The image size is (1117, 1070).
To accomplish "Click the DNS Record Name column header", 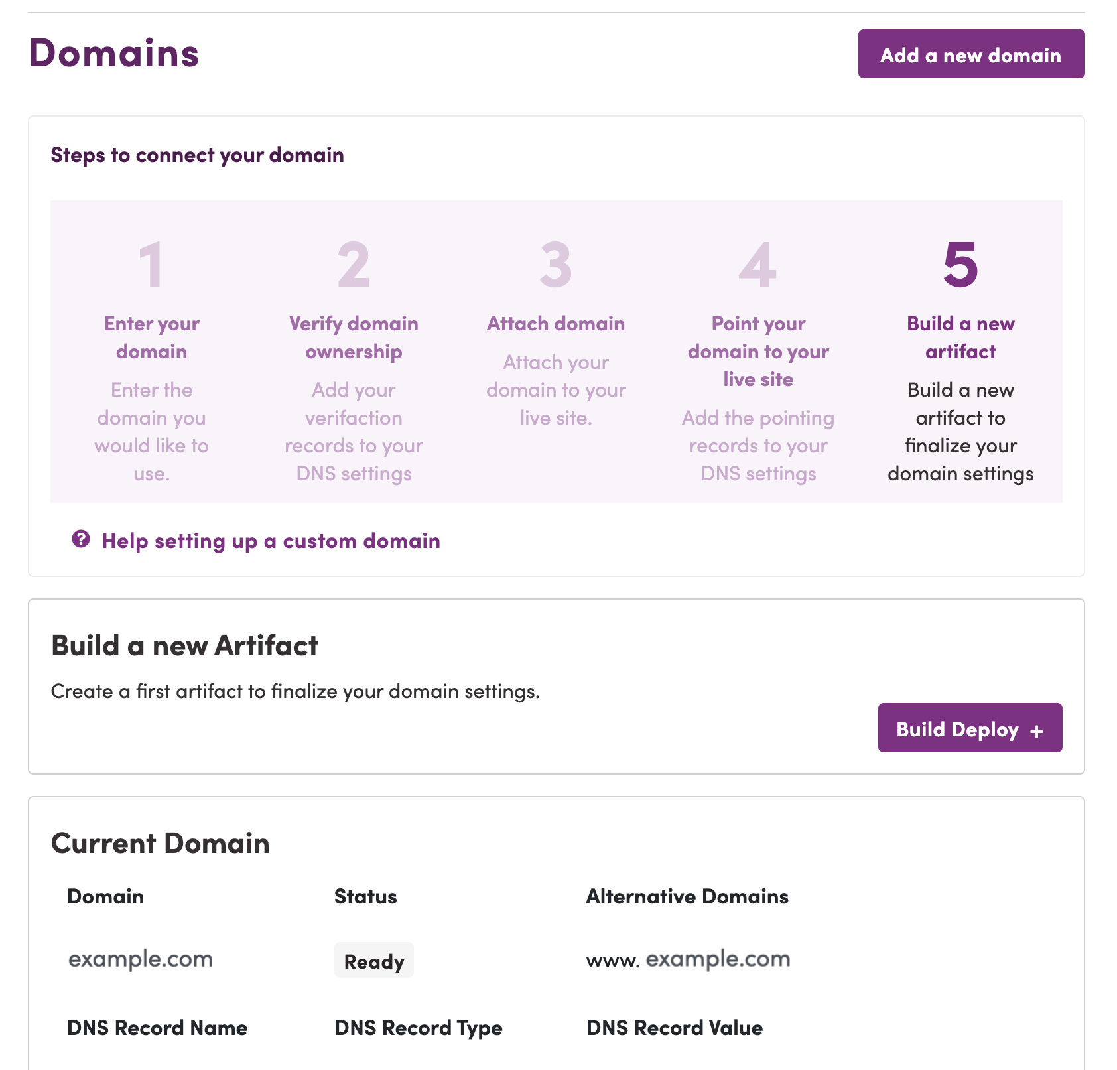I will 157,1028.
